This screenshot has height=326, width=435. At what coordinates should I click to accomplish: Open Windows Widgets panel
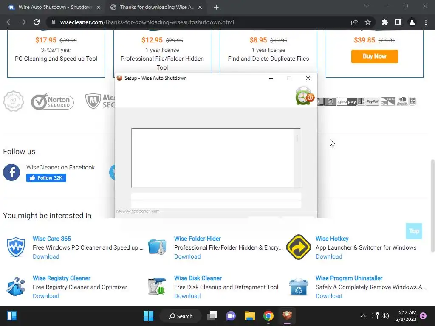(x=11, y=316)
